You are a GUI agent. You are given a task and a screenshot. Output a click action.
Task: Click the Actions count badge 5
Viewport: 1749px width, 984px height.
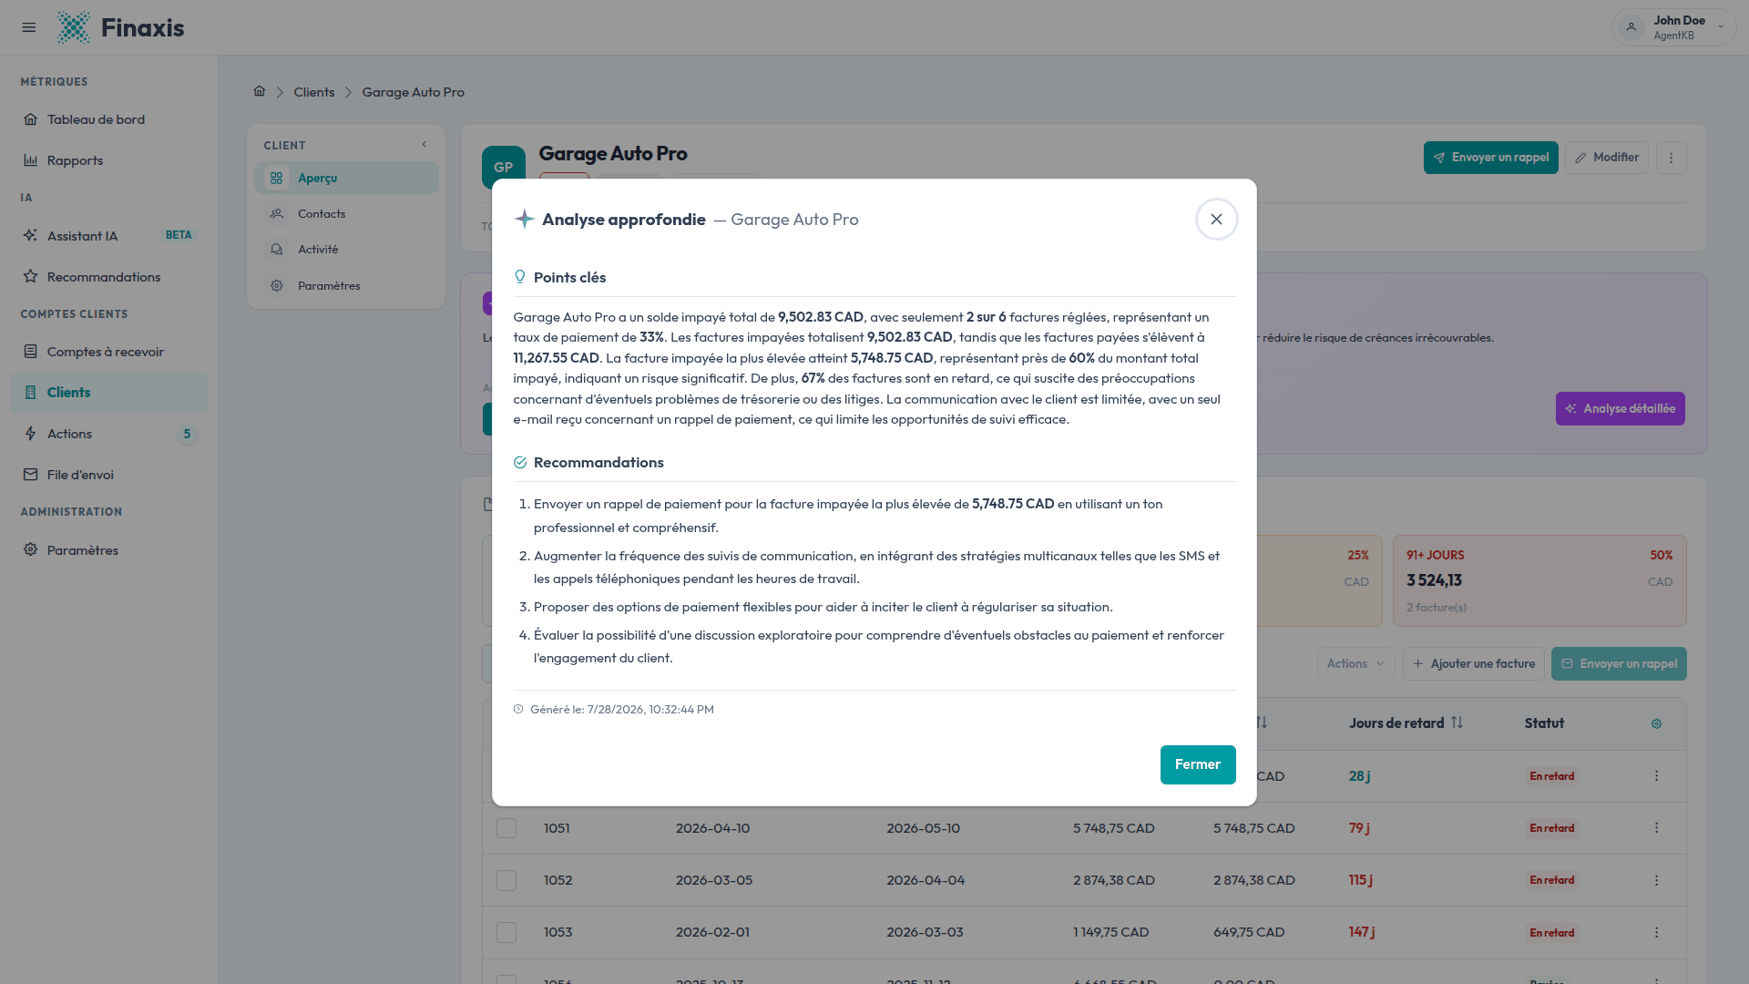click(187, 434)
